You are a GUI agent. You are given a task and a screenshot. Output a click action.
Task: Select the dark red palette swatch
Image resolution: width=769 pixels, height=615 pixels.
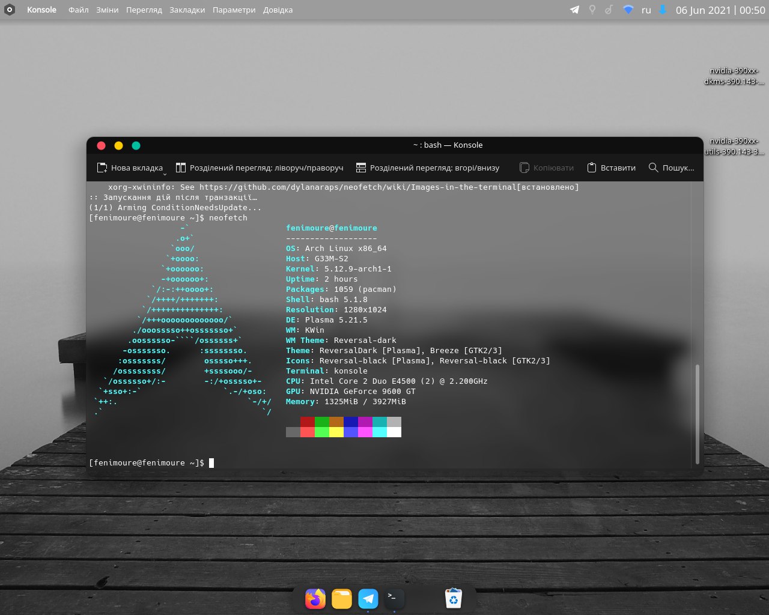[x=308, y=422]
